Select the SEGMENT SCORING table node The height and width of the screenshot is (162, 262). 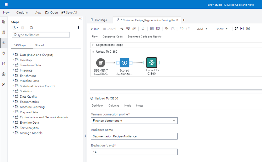point(101,63)
